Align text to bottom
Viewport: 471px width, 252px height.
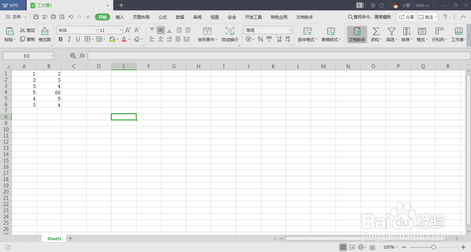[x=170, y=30]
